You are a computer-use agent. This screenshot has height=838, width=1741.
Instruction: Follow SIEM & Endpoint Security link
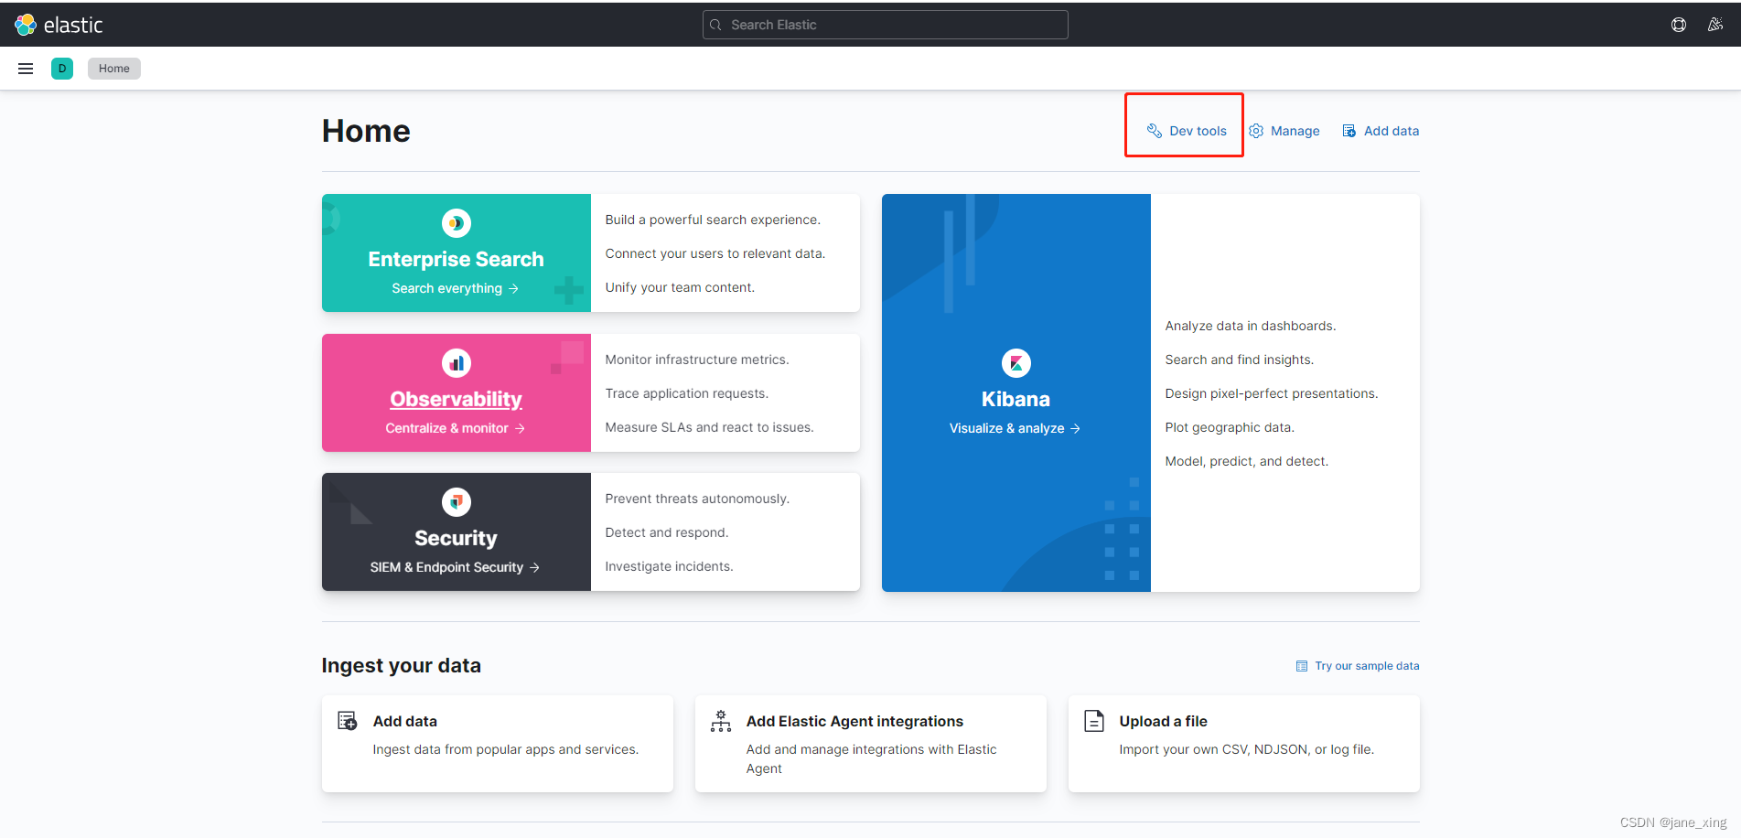coord(455,567)
